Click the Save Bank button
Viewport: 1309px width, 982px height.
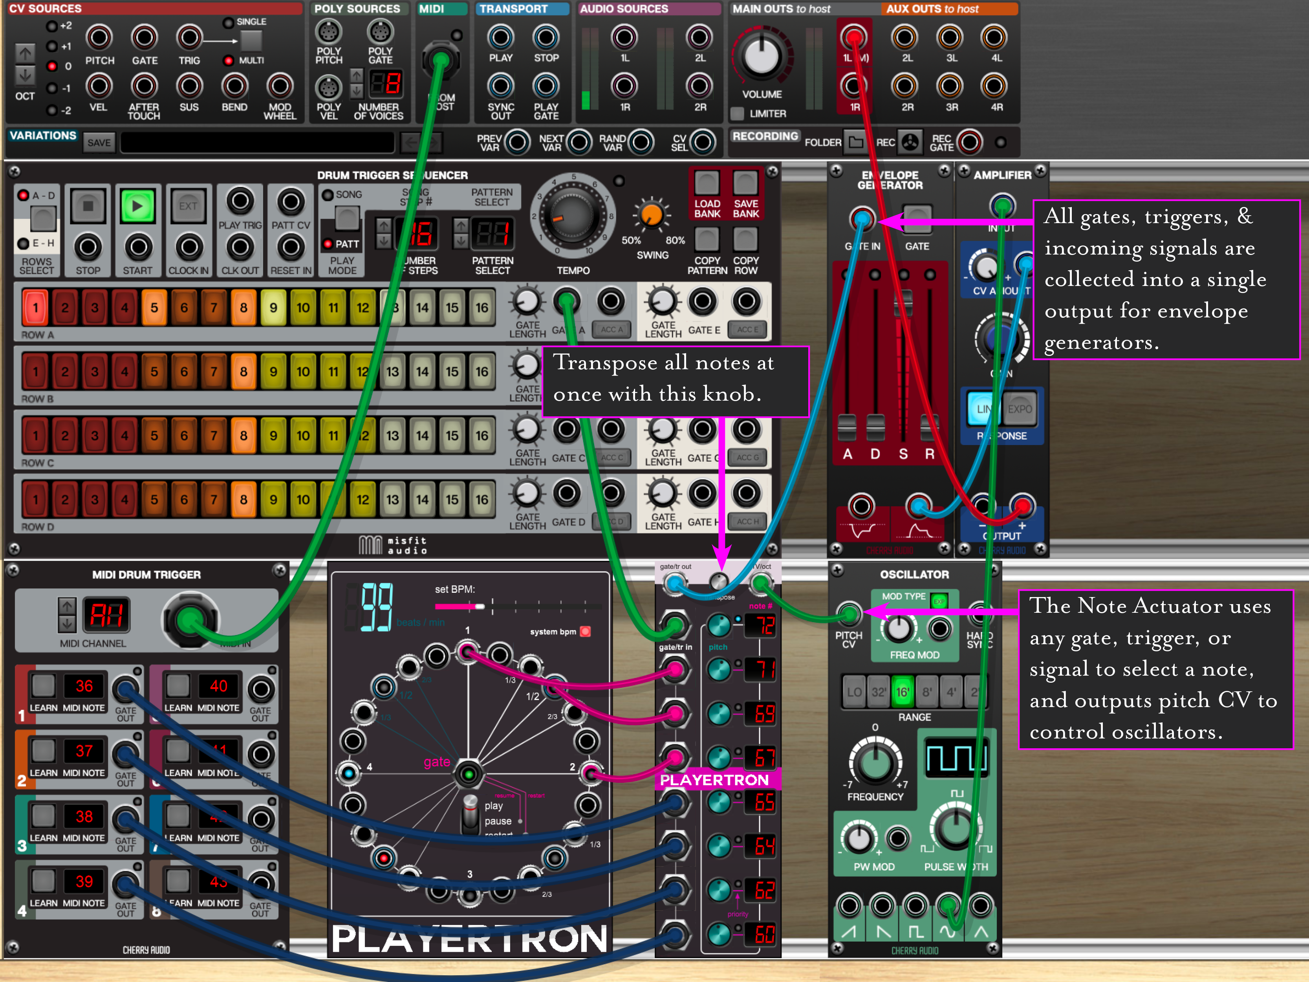click(x=746, y=183)
